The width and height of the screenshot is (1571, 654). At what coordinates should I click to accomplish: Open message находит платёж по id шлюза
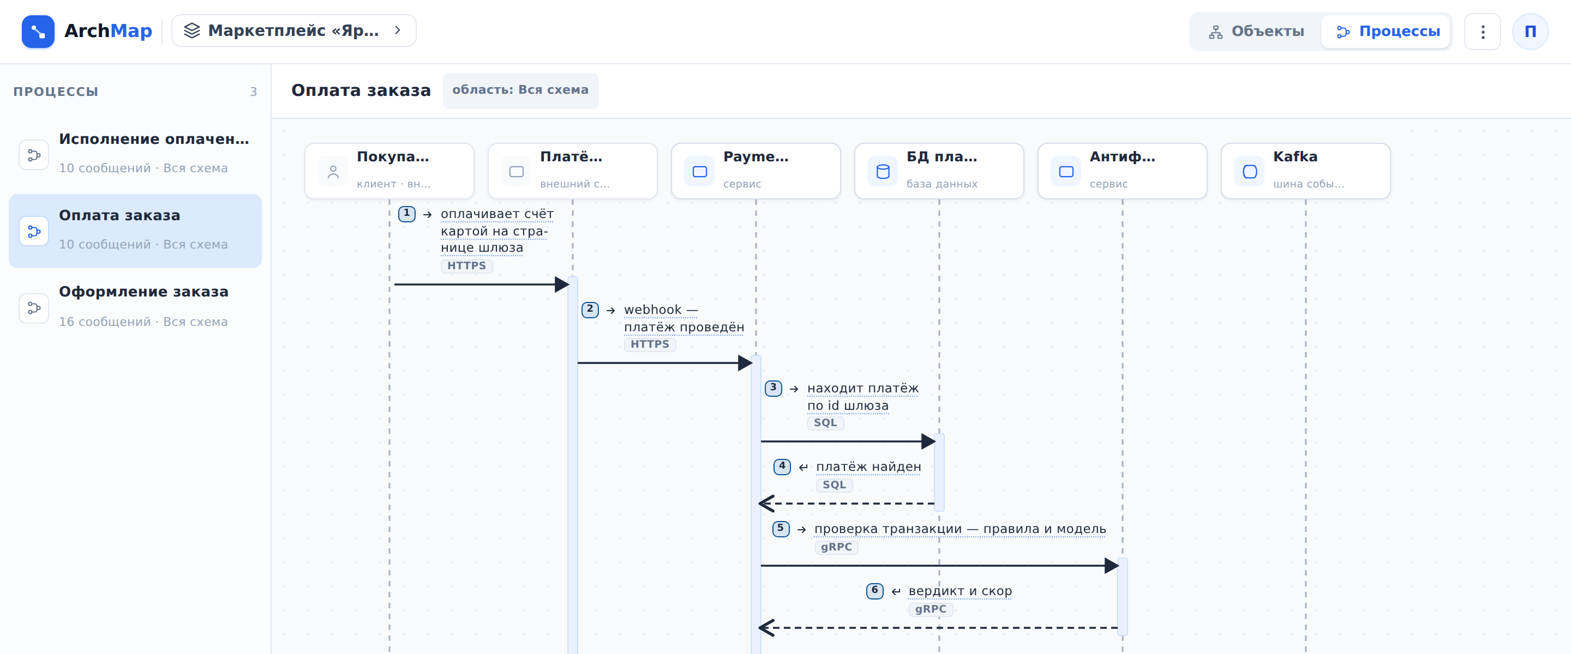coord(863,397)
